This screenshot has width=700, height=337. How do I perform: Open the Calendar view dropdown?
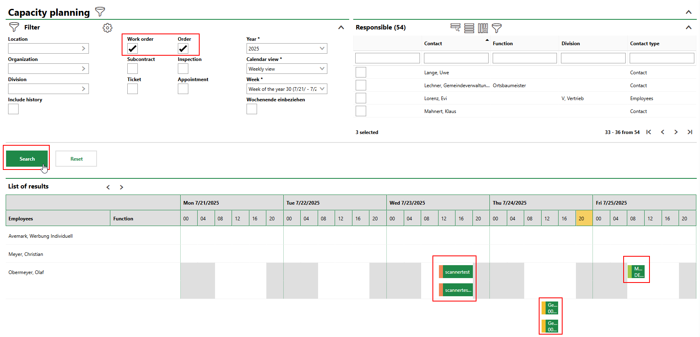[x=287, y=69]
